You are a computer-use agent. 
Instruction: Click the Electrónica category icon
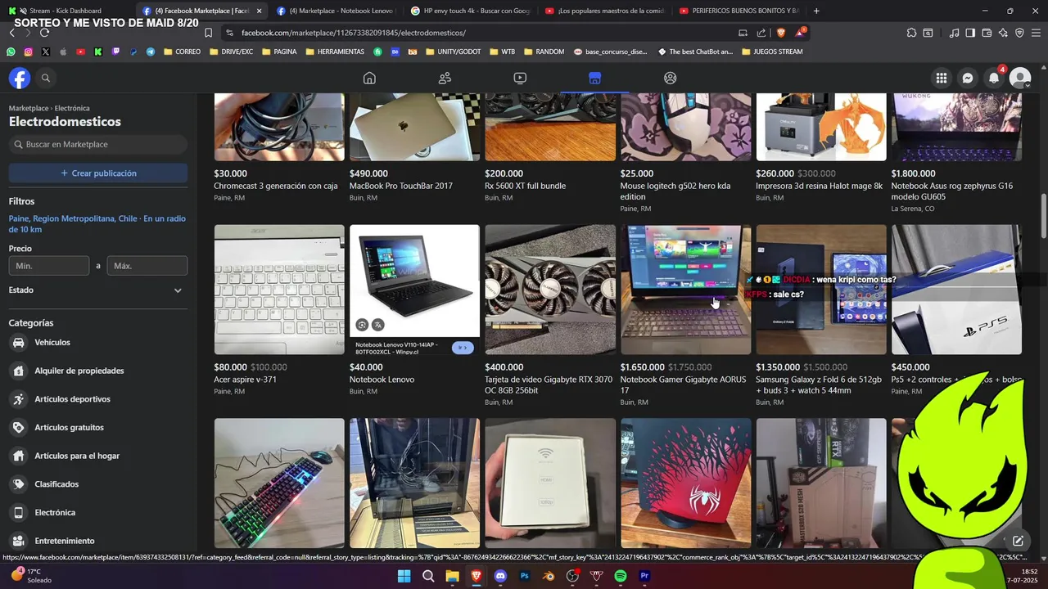(x=18, y=513)
